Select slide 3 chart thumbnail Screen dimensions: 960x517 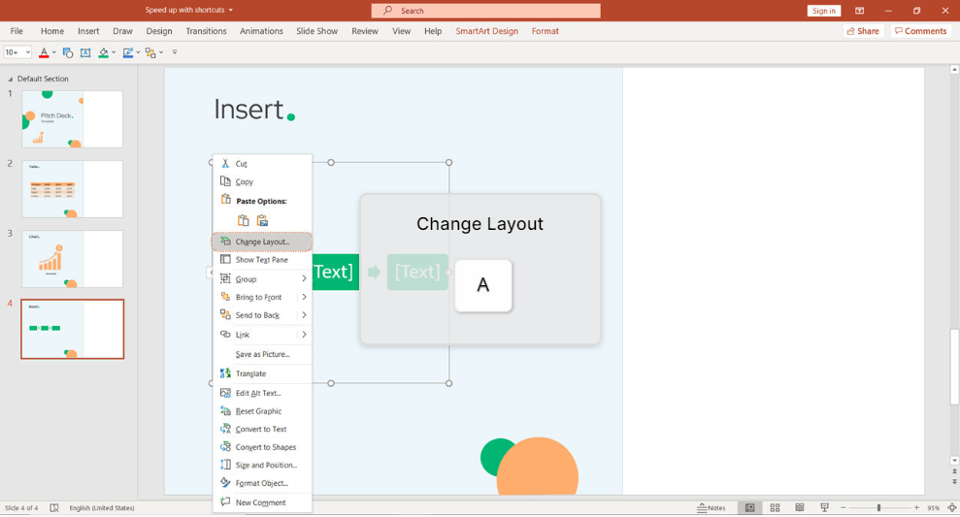tap(72, 259)
